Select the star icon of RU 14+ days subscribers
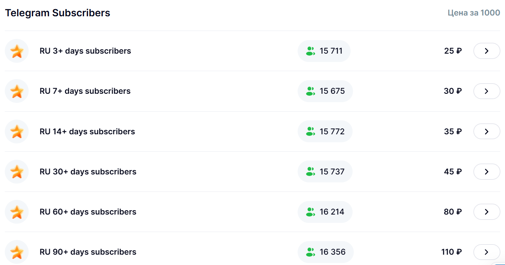This screenshot has width=505, height=265. 17,132
